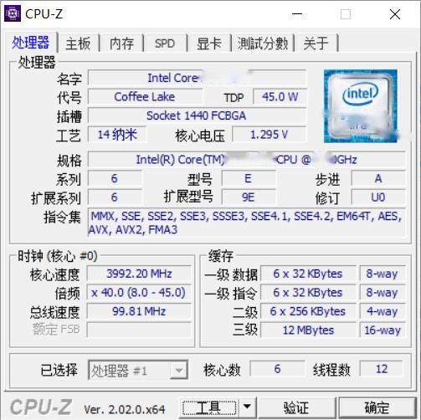Switch to the 主板 tab
The width and height of the screenshot is (421, 420).
pos(79,44)
